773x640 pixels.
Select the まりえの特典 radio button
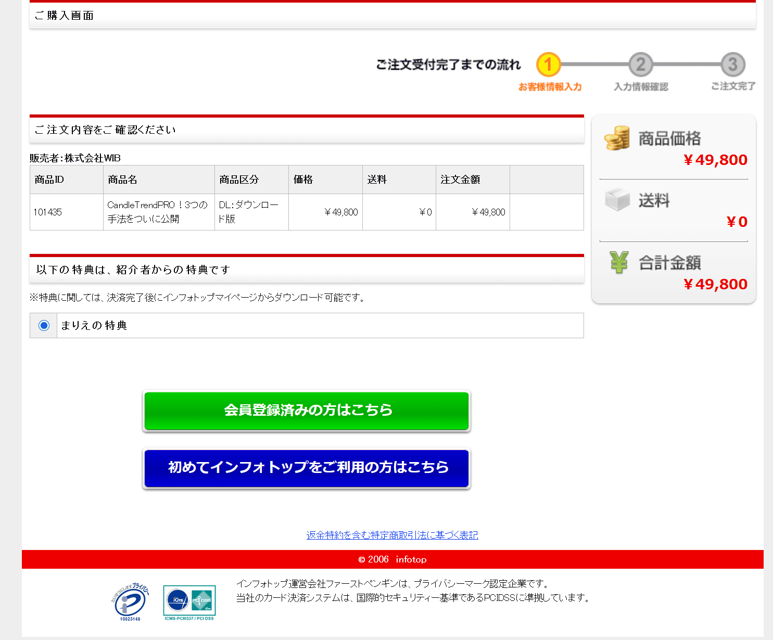[43, 325]
